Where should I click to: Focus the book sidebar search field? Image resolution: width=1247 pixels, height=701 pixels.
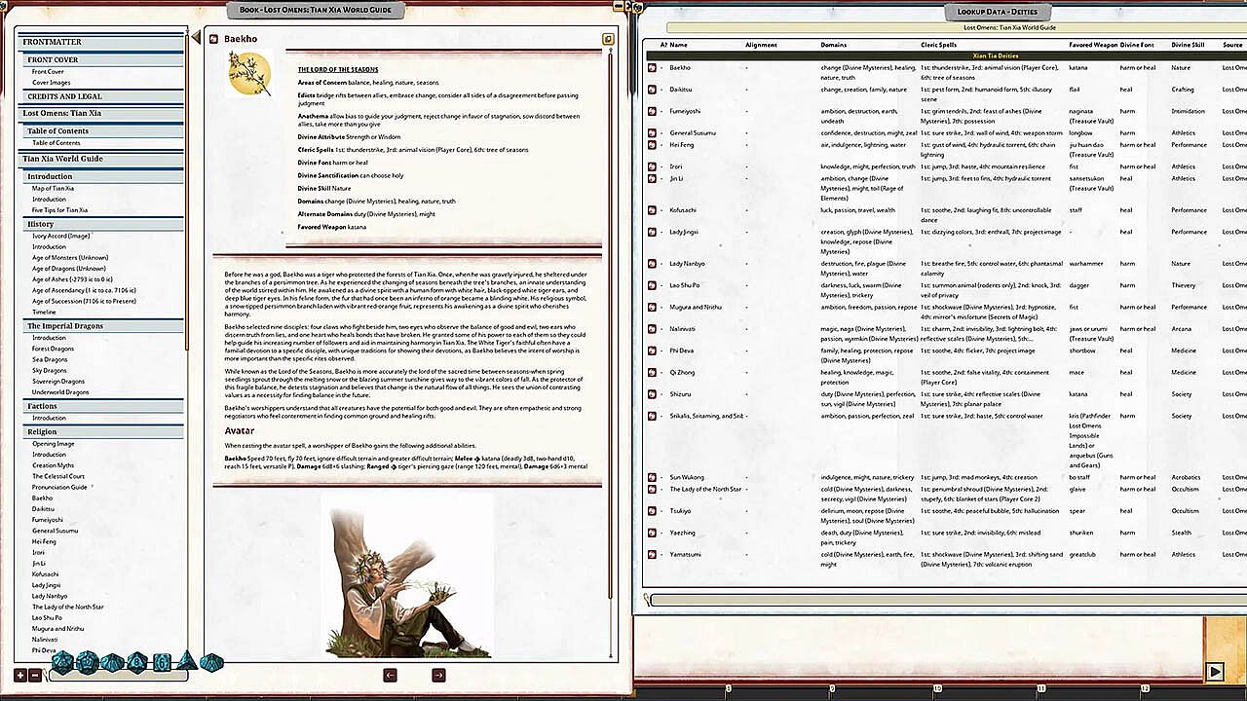[121, 675]
